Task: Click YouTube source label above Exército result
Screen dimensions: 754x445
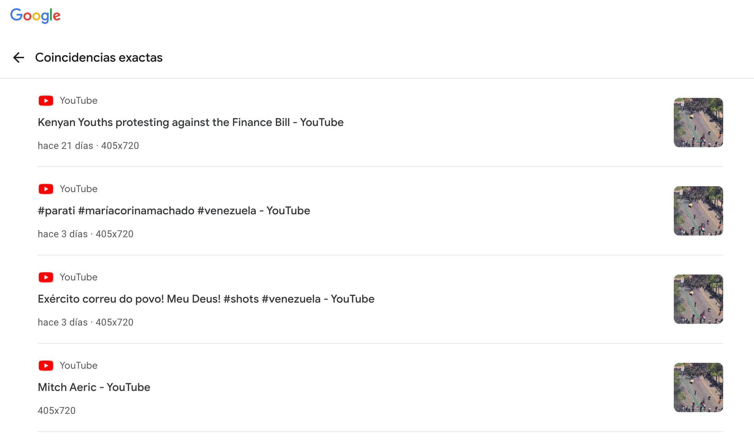Action: 78,277
